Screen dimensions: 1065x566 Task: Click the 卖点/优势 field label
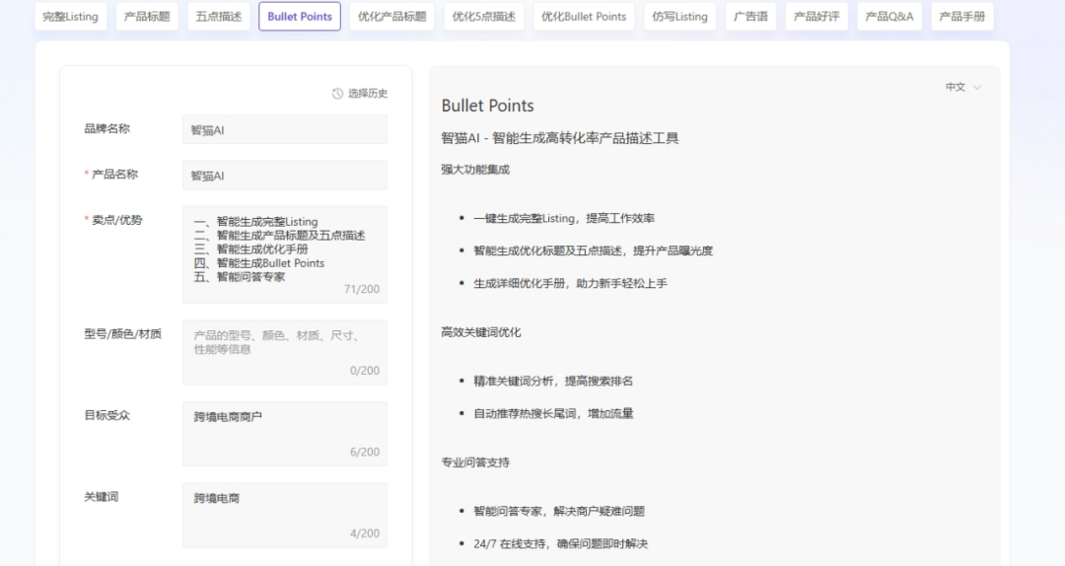pos(116,220)
